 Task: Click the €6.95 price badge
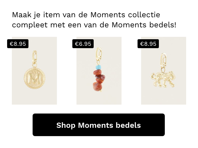[x=83, y=44]
